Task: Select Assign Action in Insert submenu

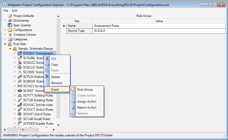Action: click(87, 101)
